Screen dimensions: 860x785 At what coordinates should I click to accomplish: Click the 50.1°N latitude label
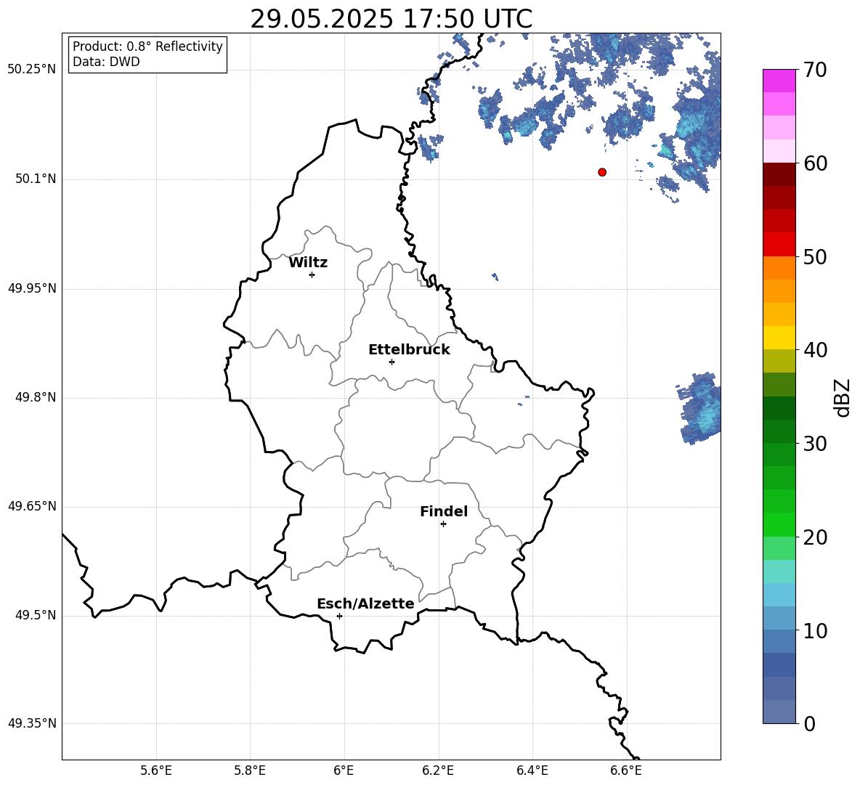click(36, 179)
